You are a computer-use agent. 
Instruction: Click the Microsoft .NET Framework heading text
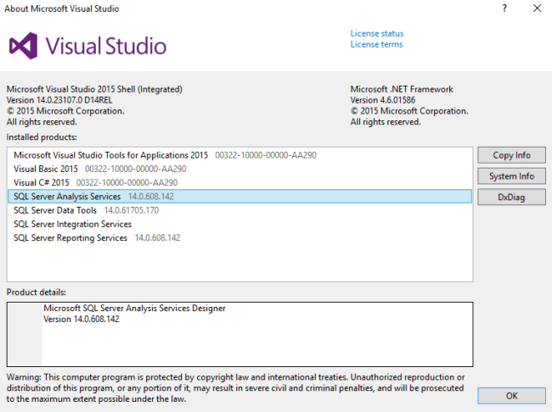coord(402,89)
